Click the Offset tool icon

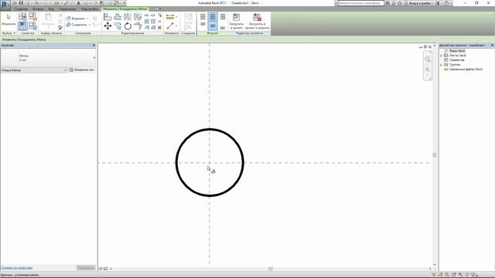[118, 17]
